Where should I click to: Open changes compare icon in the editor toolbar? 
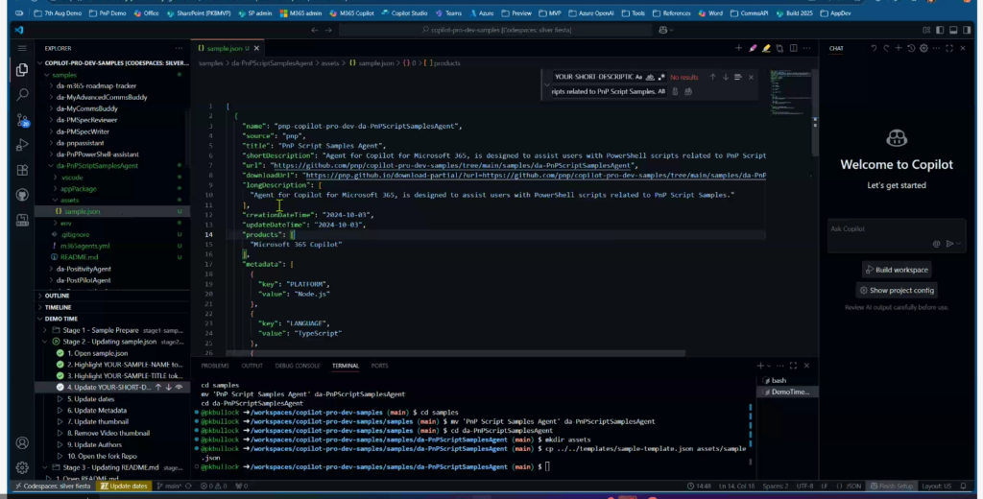coord(779,48)
